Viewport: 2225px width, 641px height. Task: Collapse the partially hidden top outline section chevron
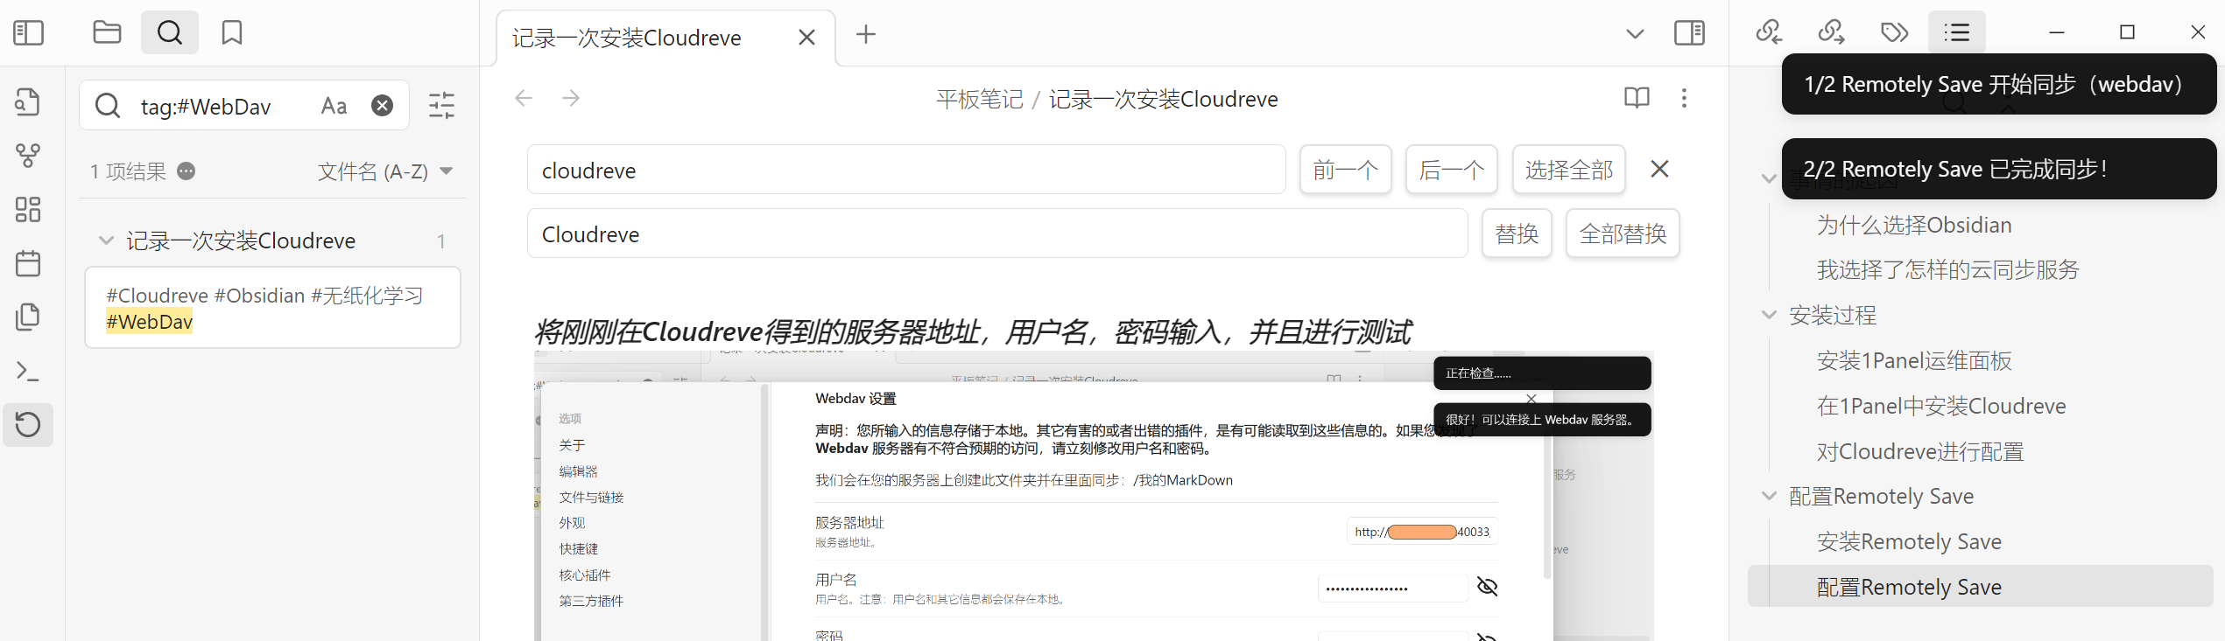click(x=1769, y=178)
